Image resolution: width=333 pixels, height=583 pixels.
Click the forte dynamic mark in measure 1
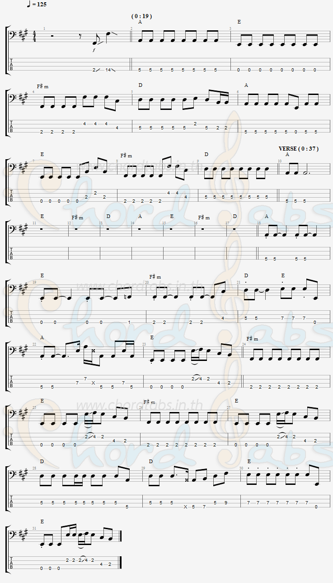point(94,50)
